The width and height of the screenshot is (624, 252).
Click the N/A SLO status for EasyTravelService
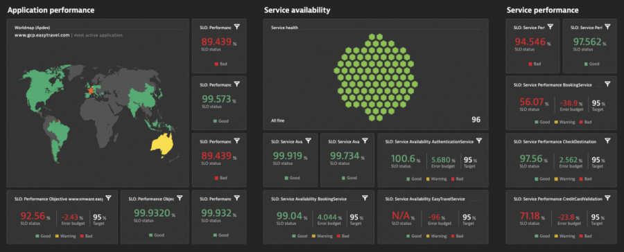pos(402,216)
